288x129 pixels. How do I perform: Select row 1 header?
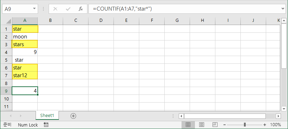[6, 29]
